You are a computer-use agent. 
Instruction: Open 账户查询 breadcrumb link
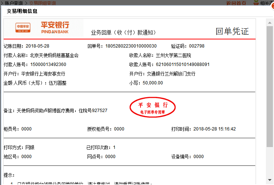(14, 3)
